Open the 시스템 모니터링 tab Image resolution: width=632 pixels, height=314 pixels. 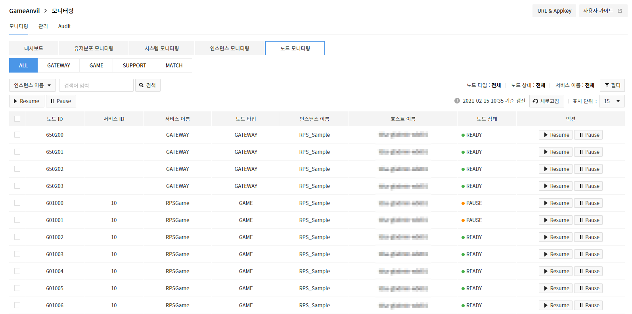[x=162, y=48]
